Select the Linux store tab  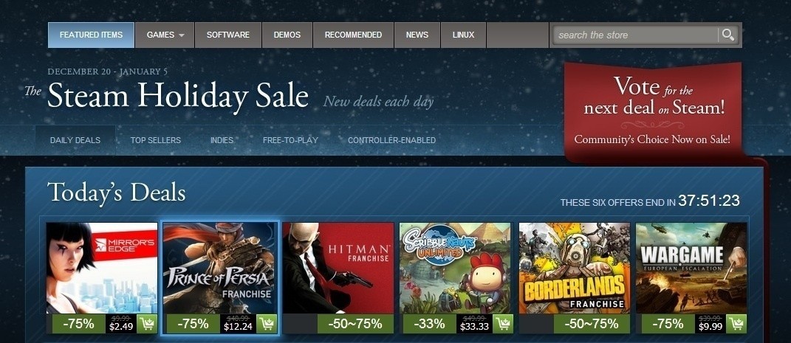[463, 35]
